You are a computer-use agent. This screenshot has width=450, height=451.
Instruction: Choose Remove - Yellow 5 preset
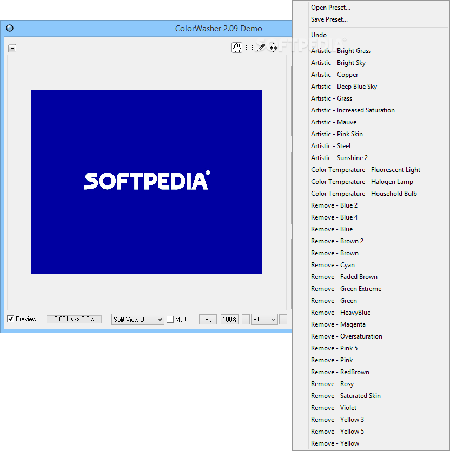pos(370,432)
